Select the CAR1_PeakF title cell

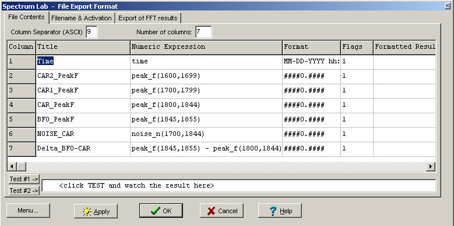coord(83,91)
